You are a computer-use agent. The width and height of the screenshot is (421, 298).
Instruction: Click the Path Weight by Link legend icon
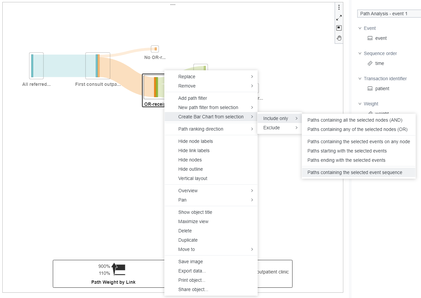coord(119,270)
